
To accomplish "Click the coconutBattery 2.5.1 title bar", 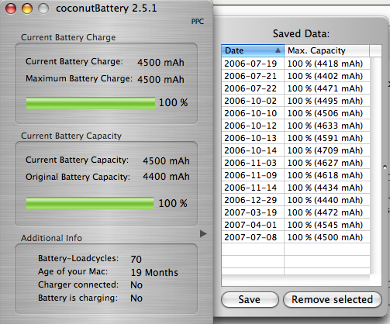I will pos(106,9).
